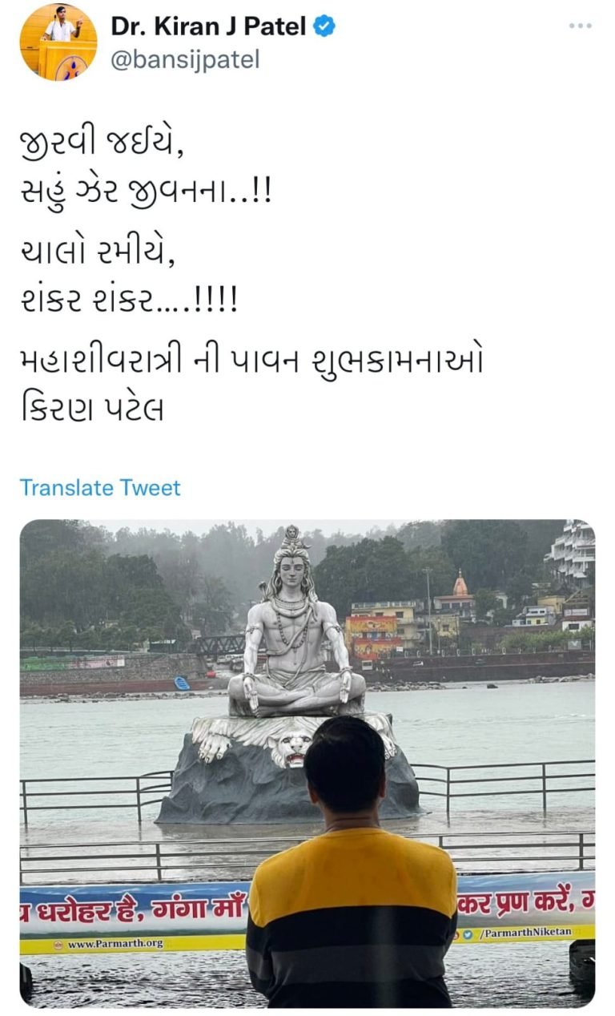This screenshot has width=615, height=1016.
Task: Open the three-dot more options menu
Action: 581,26
